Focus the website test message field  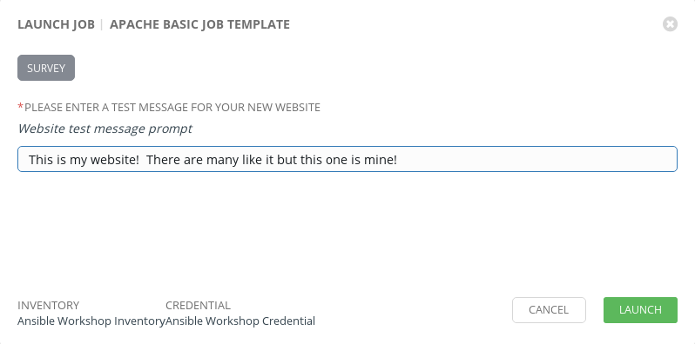point(347,159)
